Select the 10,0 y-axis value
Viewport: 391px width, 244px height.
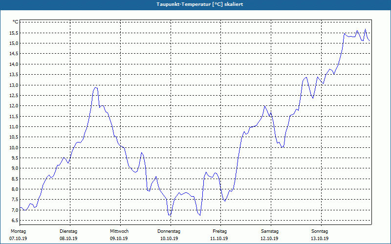pos(14,148)
